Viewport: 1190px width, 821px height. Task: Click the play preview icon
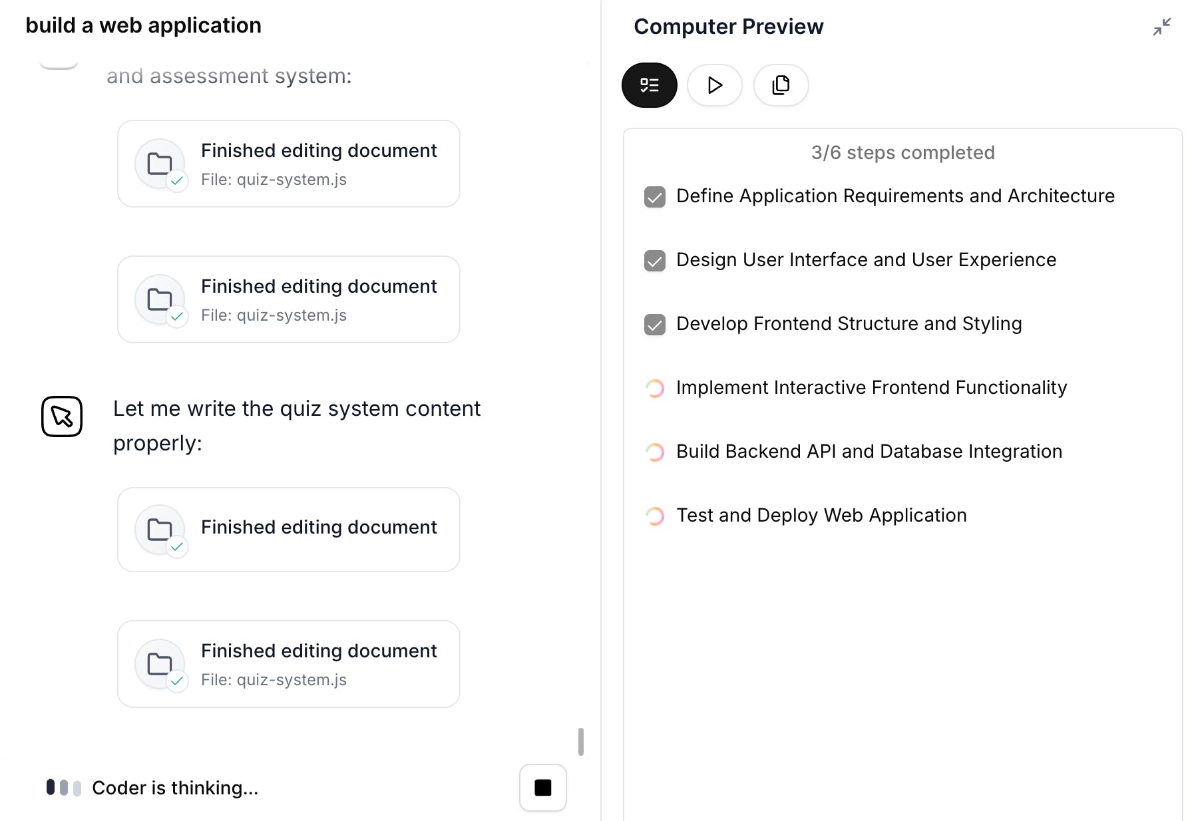click(x=715, y=85)
